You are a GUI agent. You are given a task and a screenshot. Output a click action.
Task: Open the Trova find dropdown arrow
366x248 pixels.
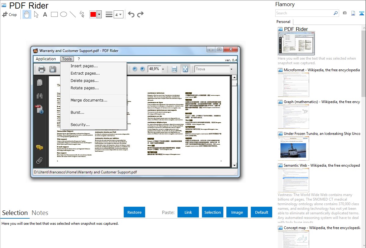pyautogui.click(x=231, y=69)
